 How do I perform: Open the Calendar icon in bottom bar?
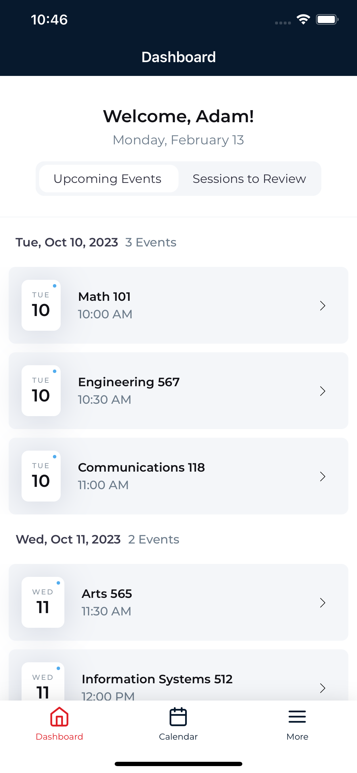(178, 717)
